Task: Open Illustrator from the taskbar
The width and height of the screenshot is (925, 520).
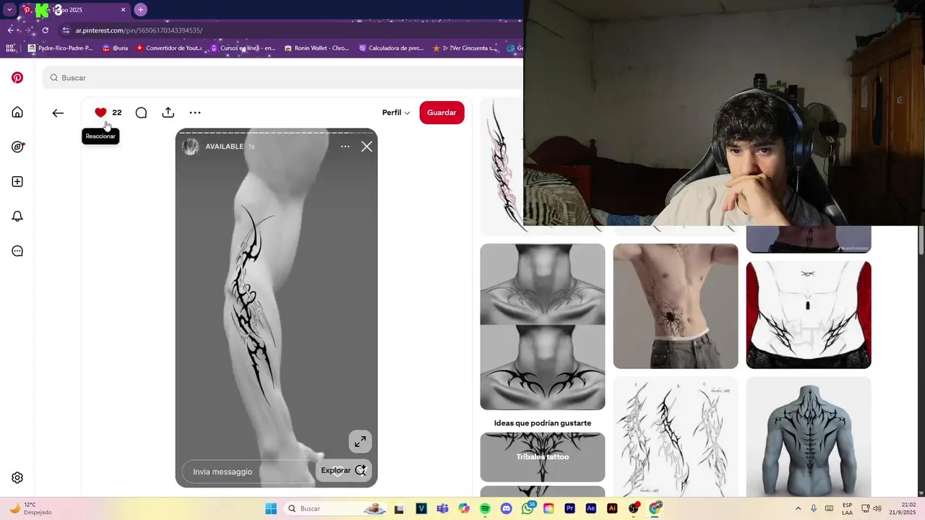Action: pos(612,508)
